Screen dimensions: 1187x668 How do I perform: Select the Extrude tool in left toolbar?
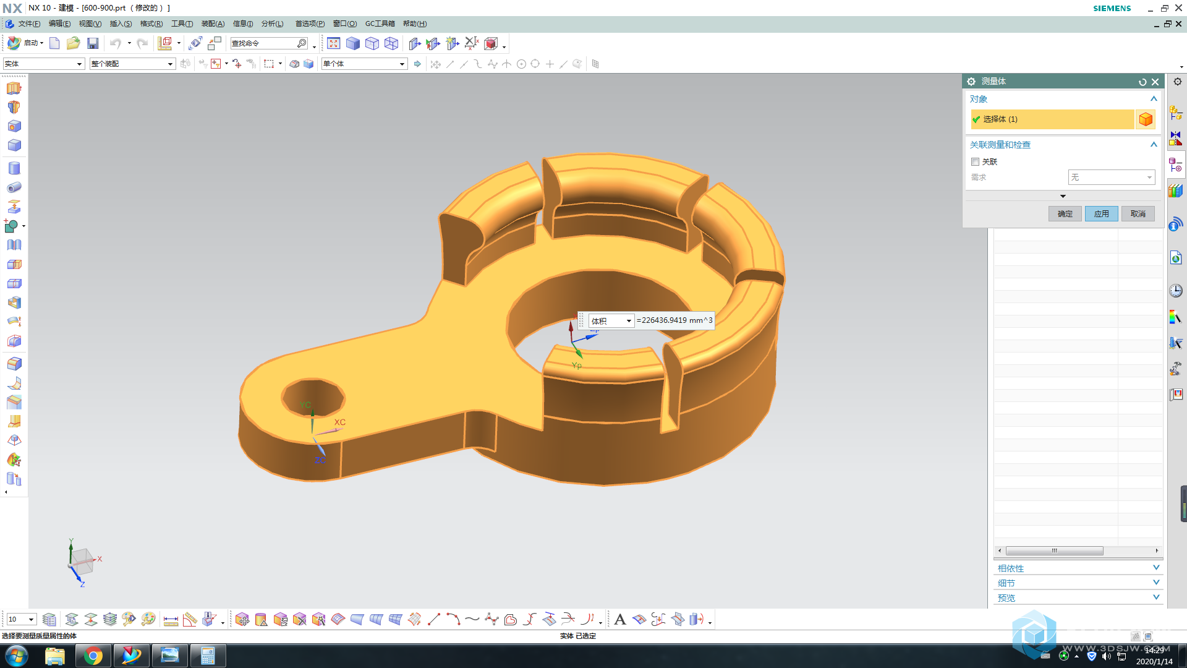coord(14,88)
